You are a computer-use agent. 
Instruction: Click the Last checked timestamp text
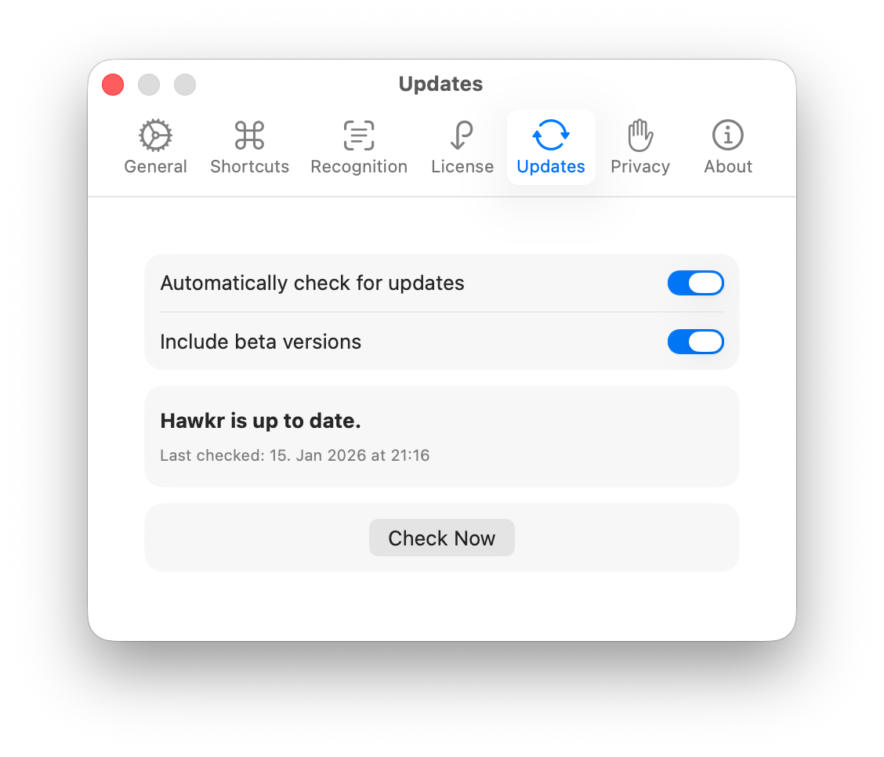click(x=295, y=455)
